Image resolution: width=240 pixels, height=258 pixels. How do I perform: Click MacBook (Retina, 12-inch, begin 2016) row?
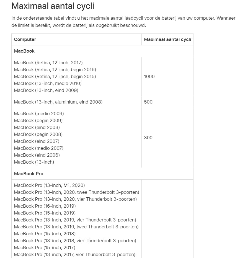[x=55, y=69]
